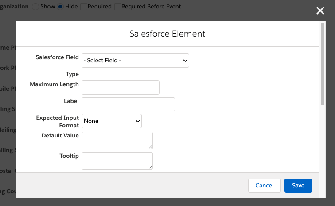Tick the Required Before Event checkbox

[118, 7]
